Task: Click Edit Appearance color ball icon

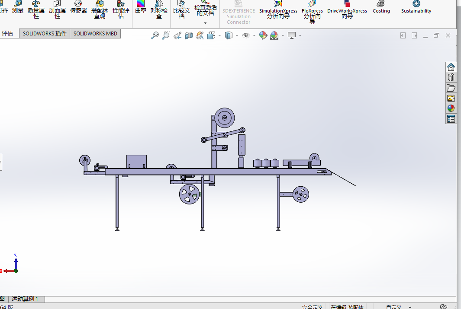Action: click(263, 35)
